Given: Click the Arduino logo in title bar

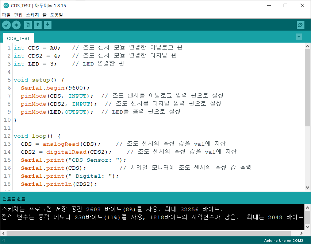Looking at the screenshot, I should (6, 5).
